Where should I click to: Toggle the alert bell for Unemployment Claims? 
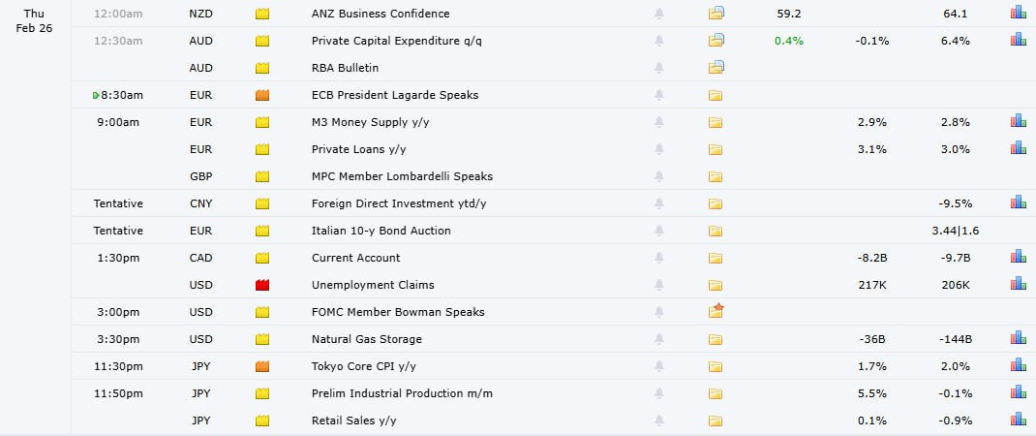(660, 285)
